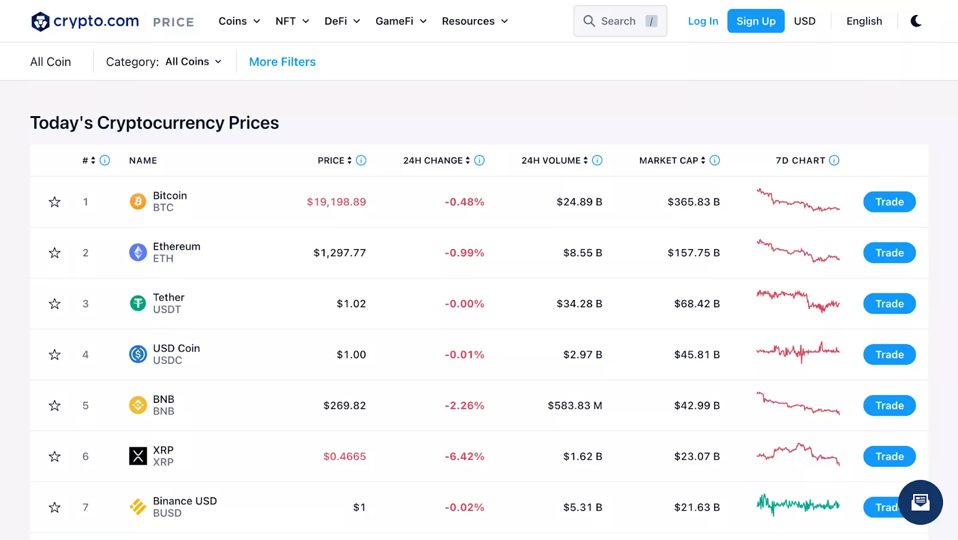Open the chat support bubble

(x=920, y=502)
